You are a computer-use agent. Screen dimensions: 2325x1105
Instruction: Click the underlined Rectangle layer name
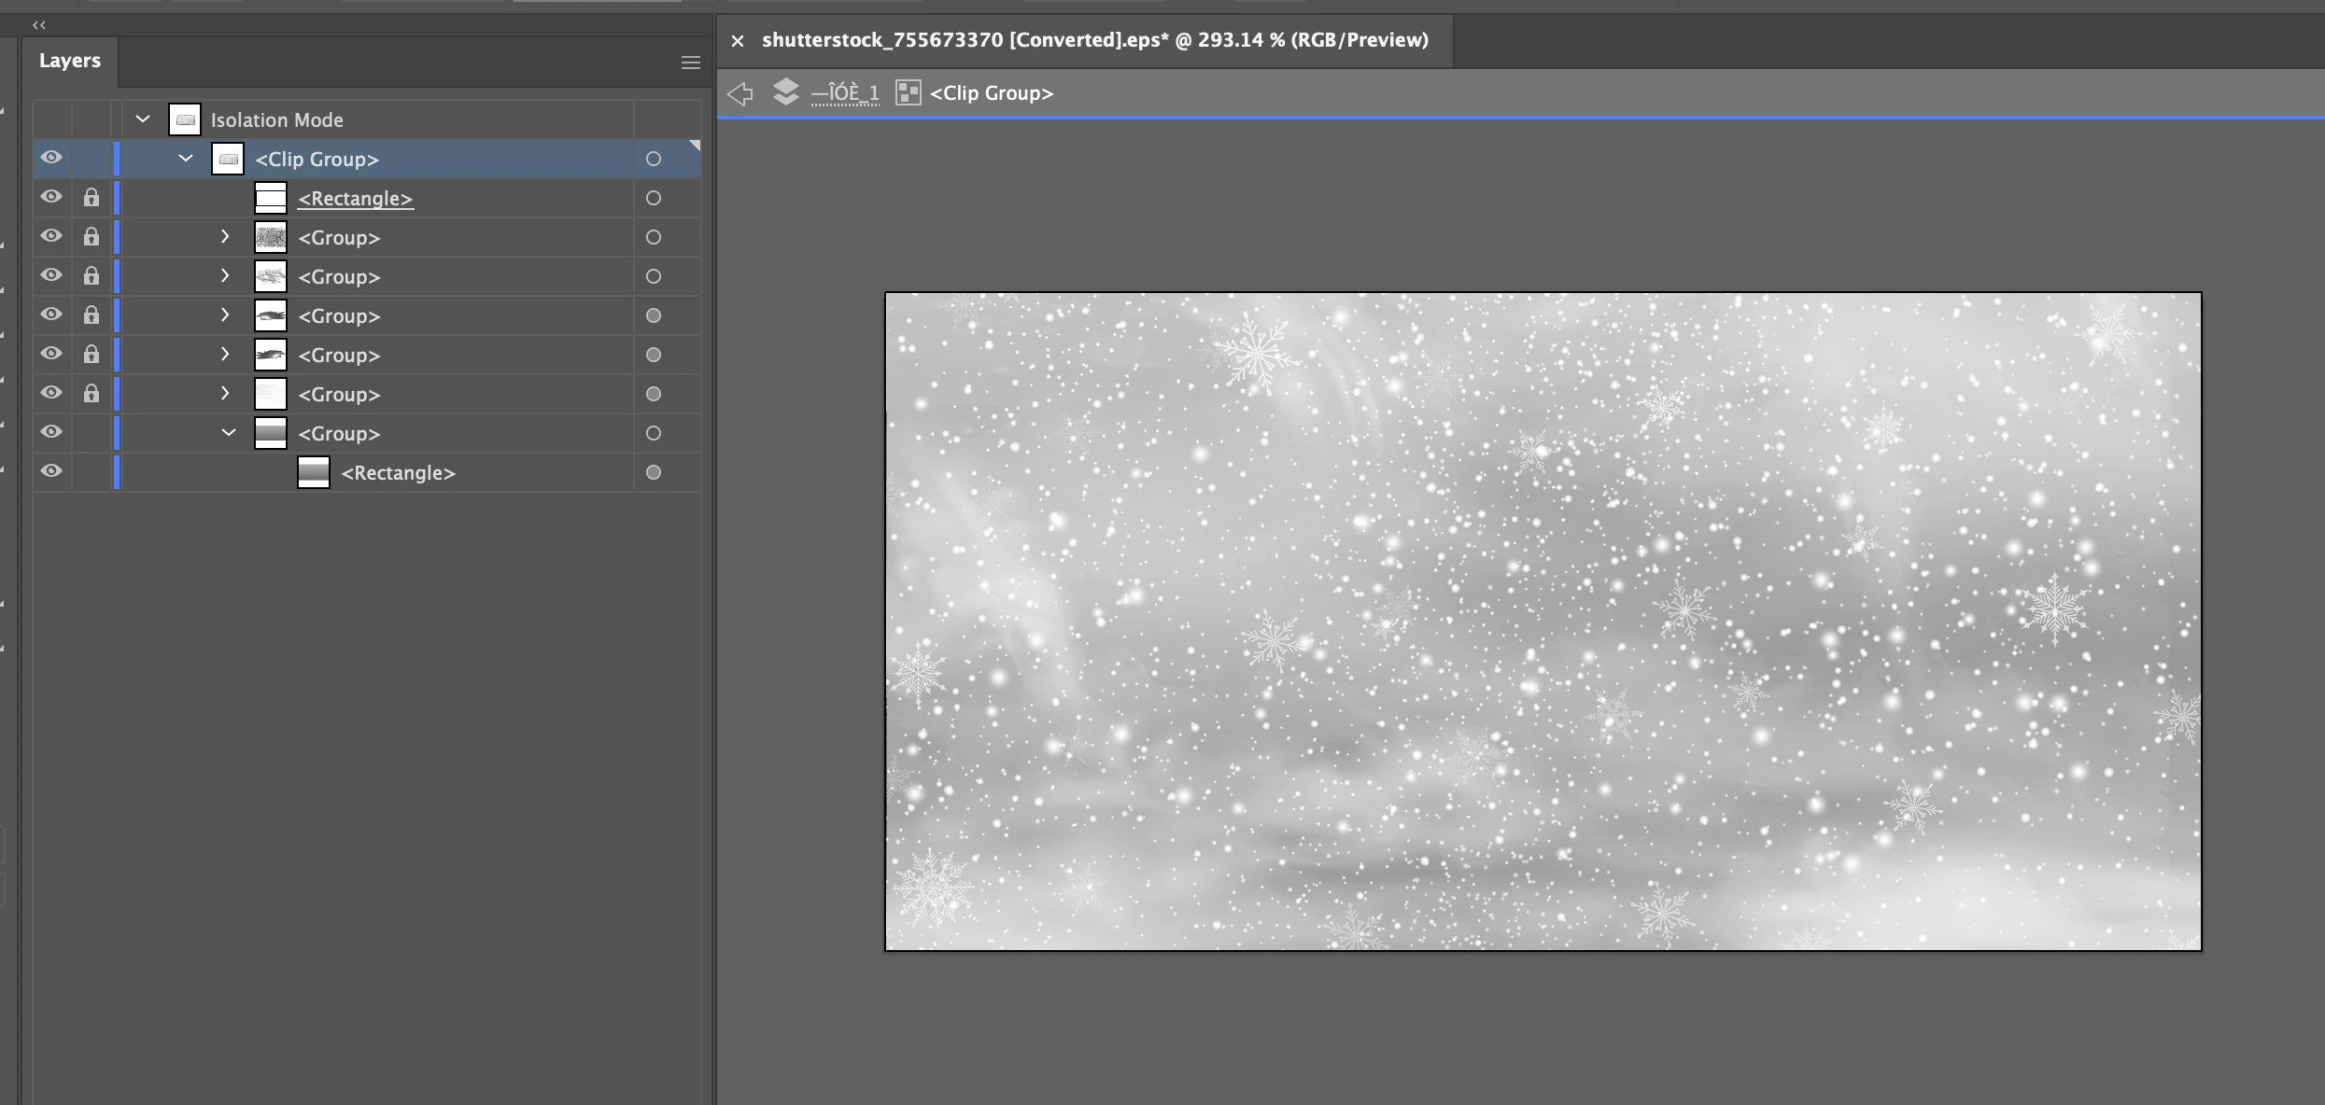pyautogui.click(x=355, y=199)
